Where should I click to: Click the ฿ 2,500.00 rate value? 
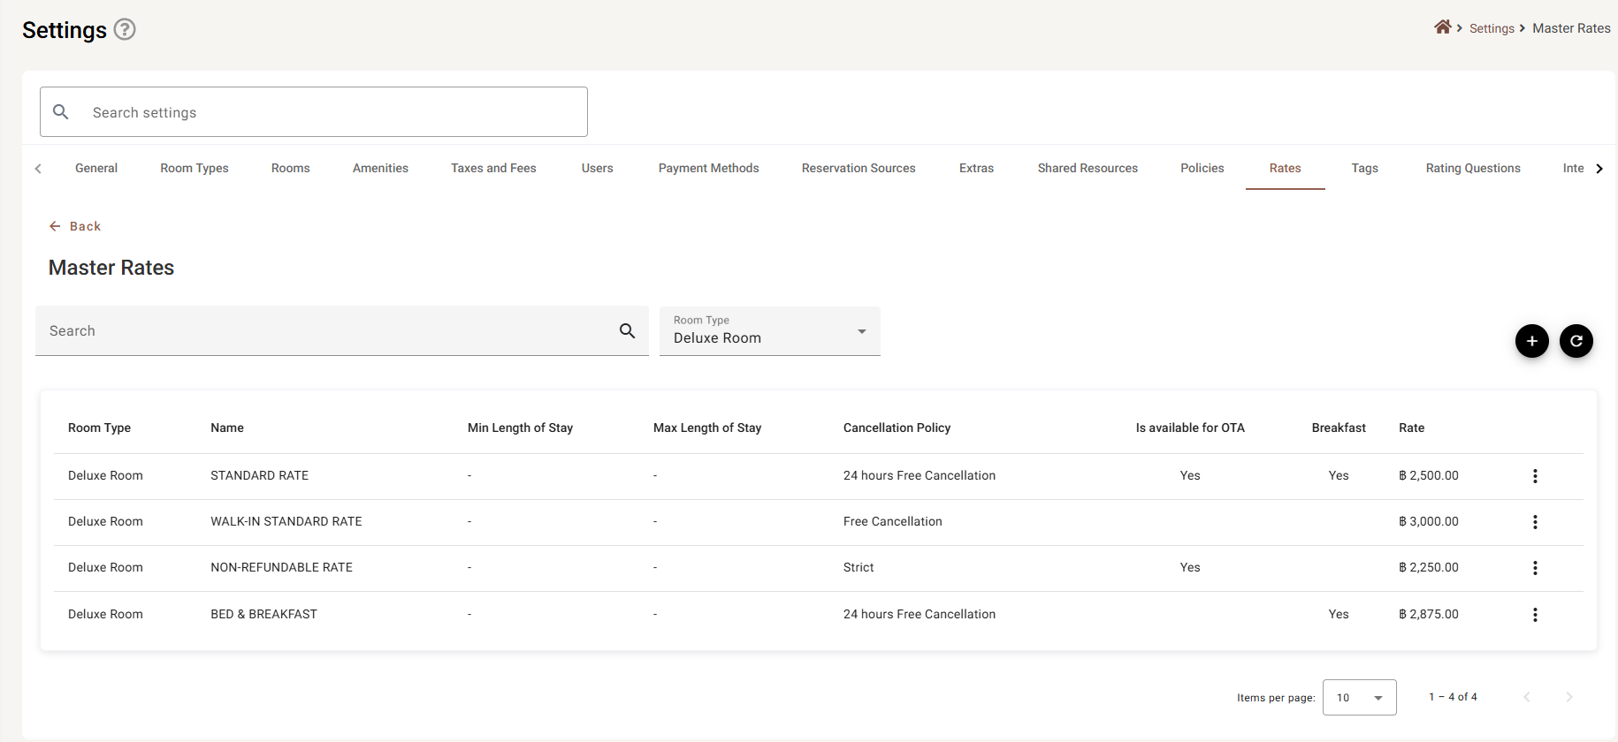click(x=1429, y=475)
